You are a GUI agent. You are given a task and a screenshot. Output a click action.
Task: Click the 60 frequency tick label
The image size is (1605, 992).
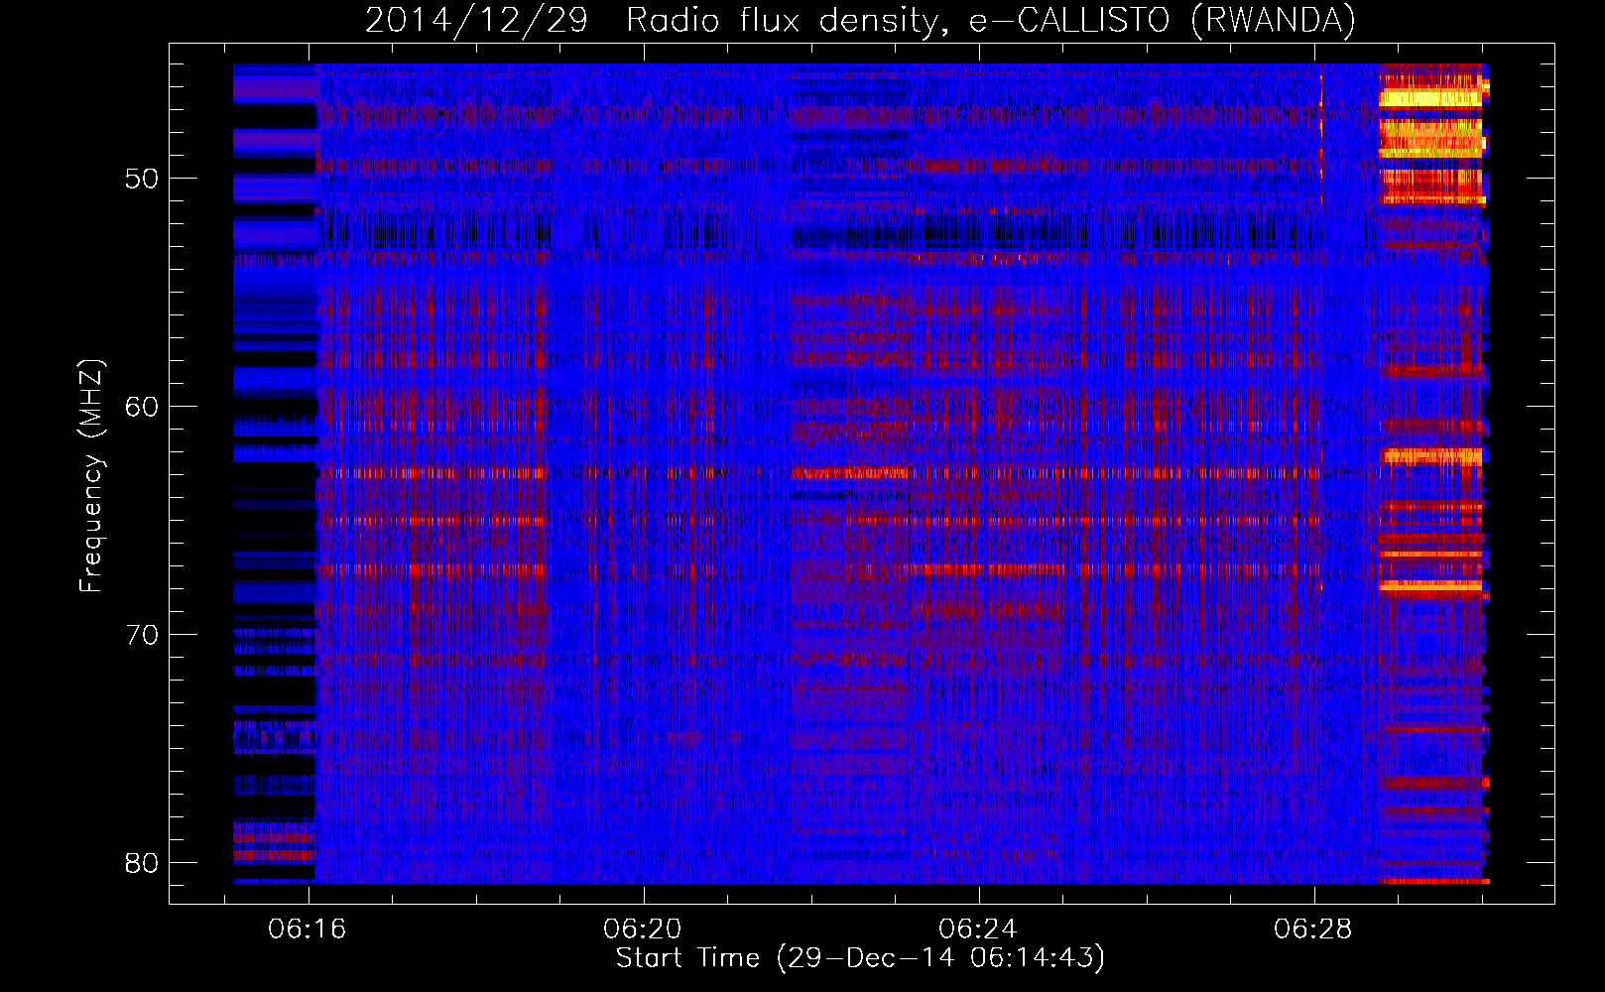coord(141,407)
